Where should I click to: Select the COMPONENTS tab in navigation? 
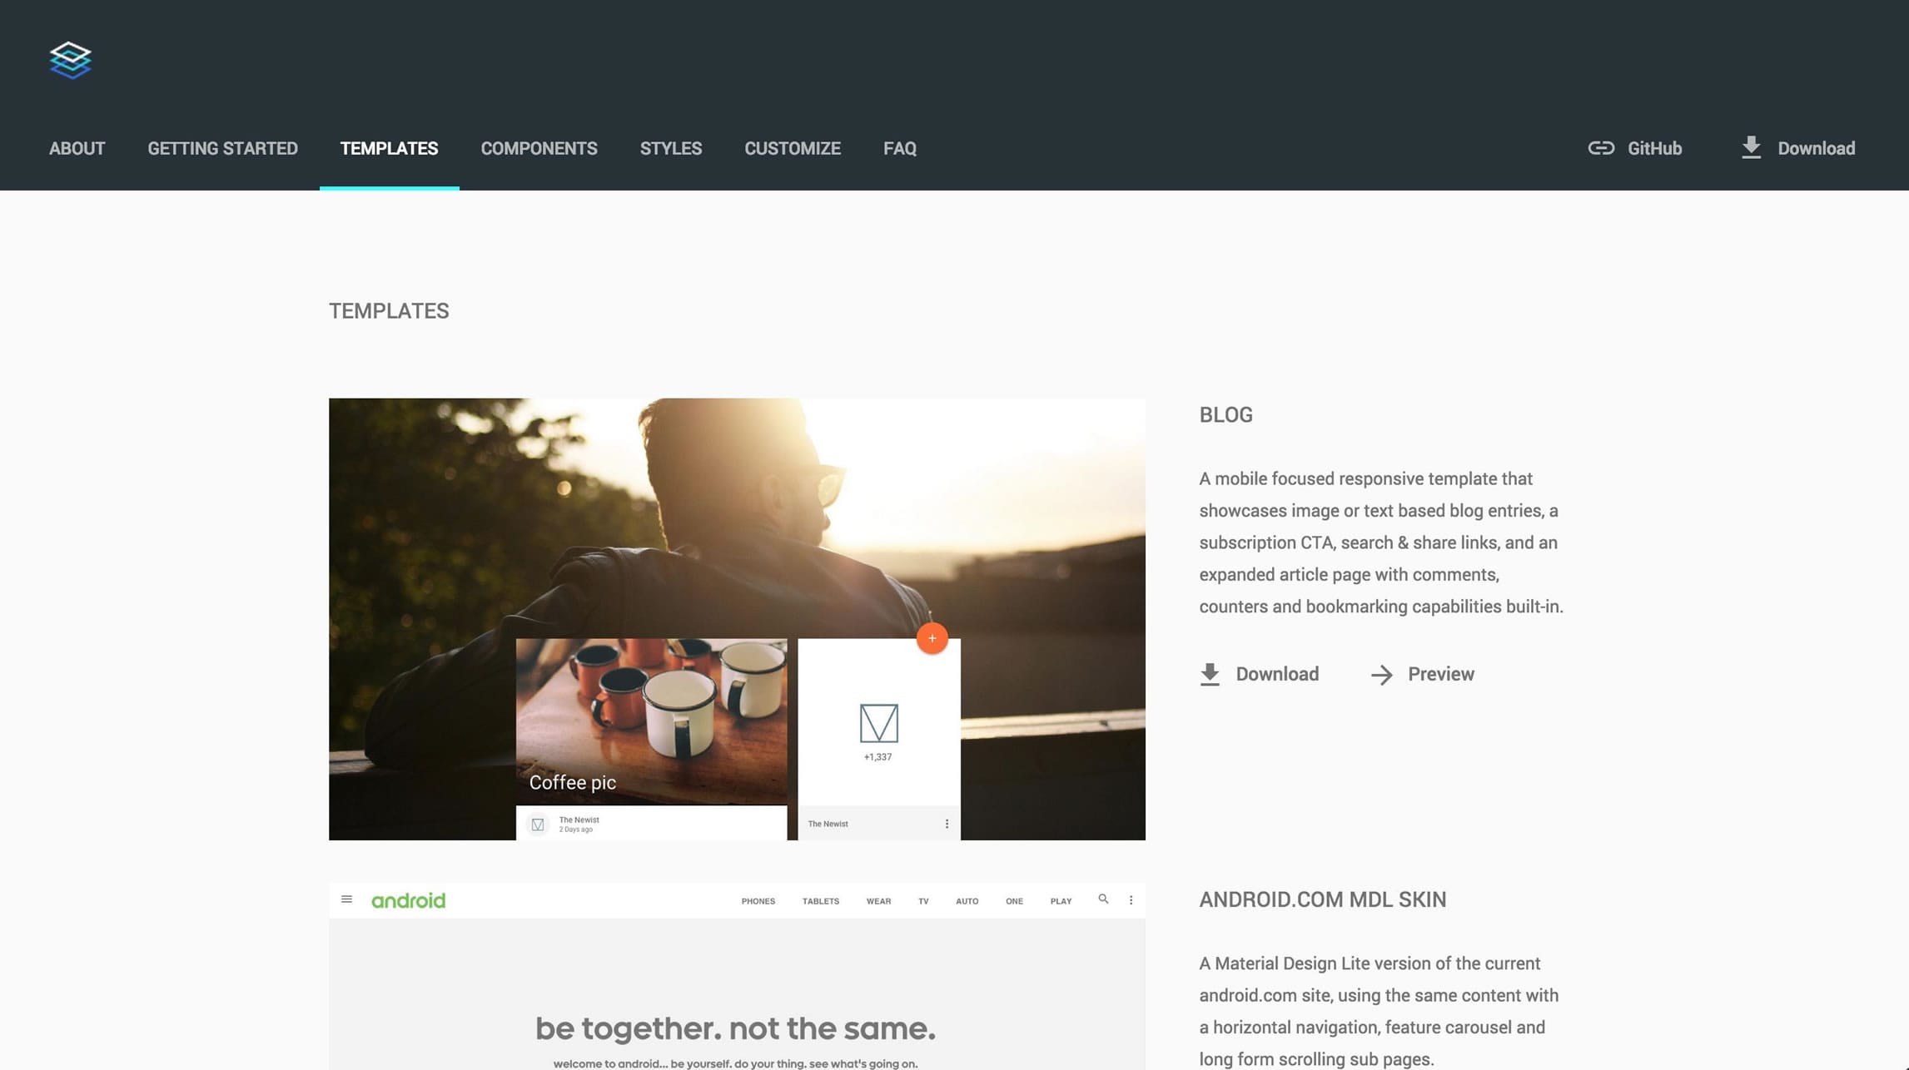(539, 148)
